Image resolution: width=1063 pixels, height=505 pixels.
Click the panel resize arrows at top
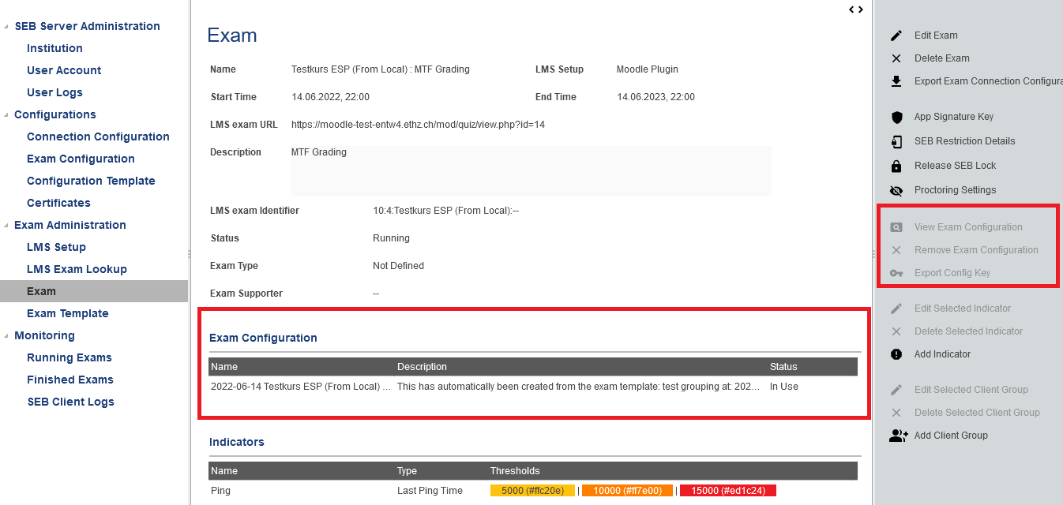click(856, 9)
